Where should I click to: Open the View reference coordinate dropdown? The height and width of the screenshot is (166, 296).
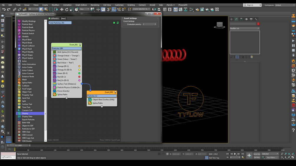84,9
